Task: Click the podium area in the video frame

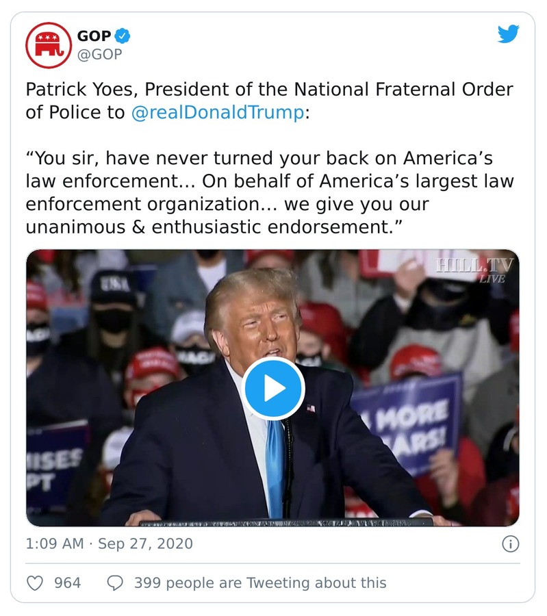Action: [x=273, y=520]
